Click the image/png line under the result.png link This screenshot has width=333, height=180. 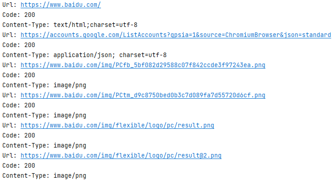click(x=44, y=146)
